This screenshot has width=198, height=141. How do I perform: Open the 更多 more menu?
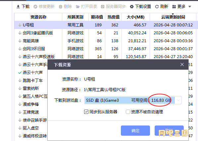click(181, 7)
